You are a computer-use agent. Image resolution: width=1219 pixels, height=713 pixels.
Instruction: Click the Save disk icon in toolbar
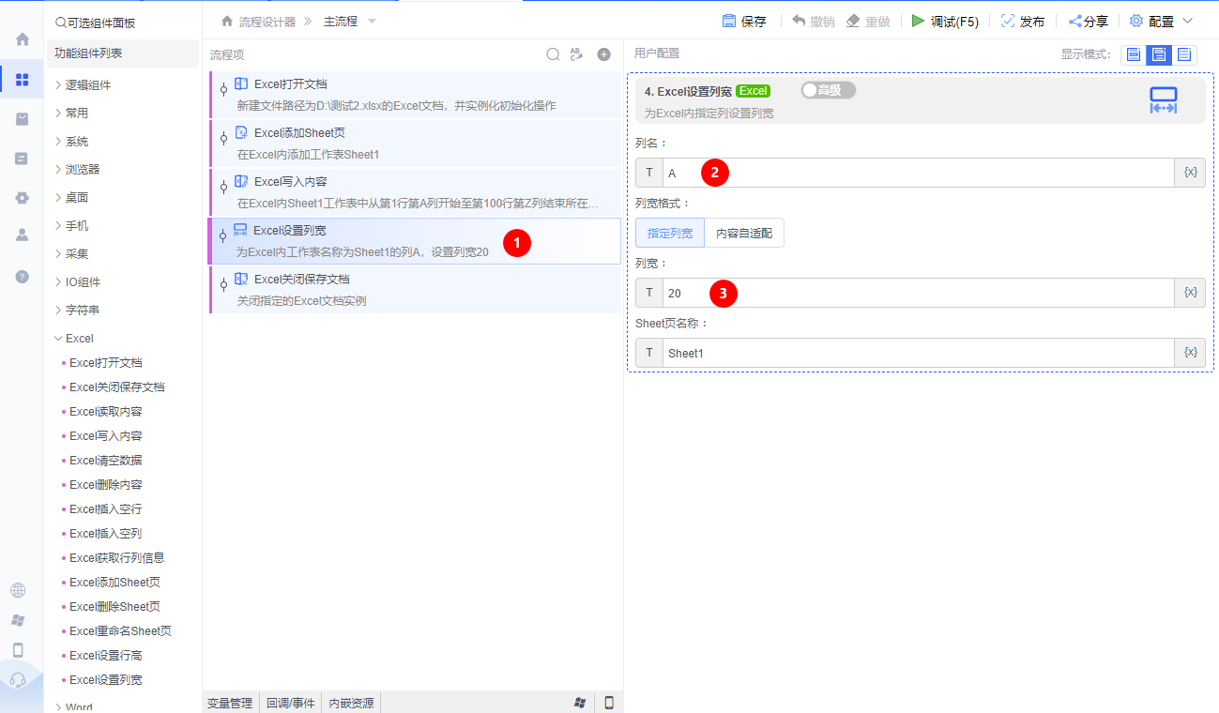point(729,22)
